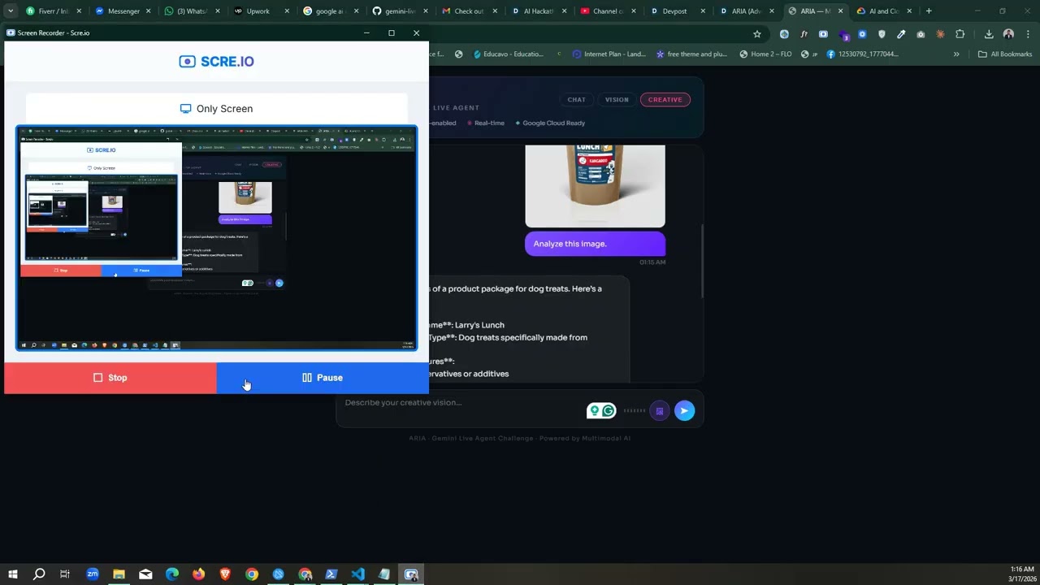This screenshot has height=585, width=1040.
Task: Stop the Scre.io screen recording
Action: coord(110,378)
